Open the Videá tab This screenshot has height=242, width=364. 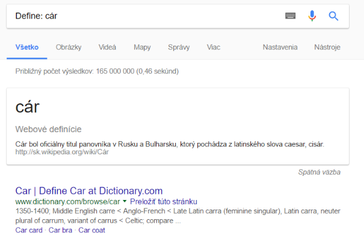click(107, 47)
